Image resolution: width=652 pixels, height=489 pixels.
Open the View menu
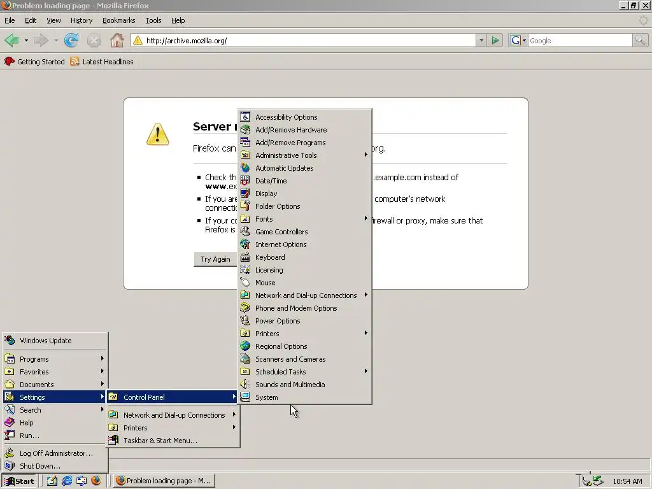53,20
